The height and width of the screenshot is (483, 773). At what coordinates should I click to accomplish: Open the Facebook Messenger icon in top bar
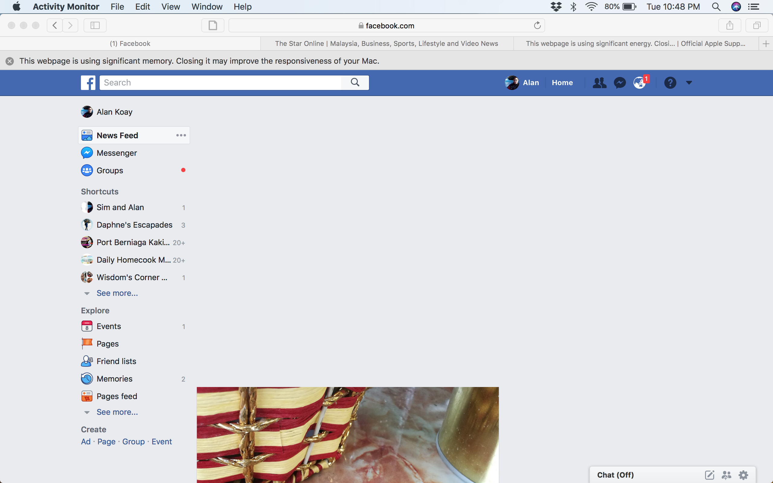pos(620,83)
